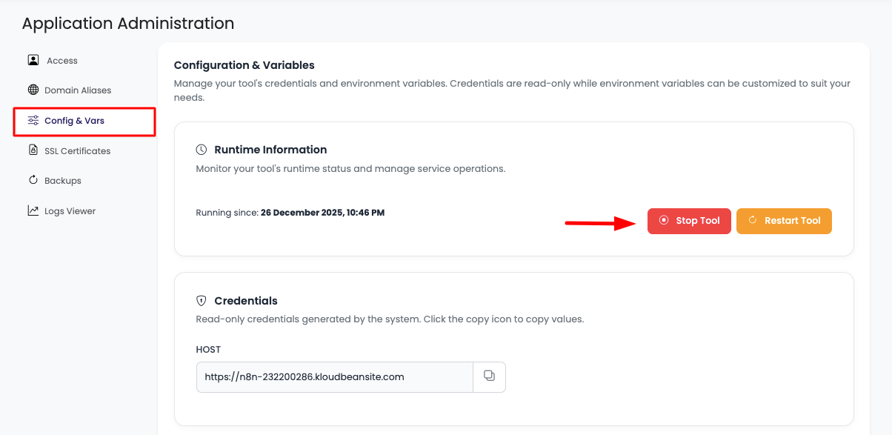The width and height of the screenshot is (892, 435).
Task: Go to Domain Aliases page
Action: coord(78,90)
